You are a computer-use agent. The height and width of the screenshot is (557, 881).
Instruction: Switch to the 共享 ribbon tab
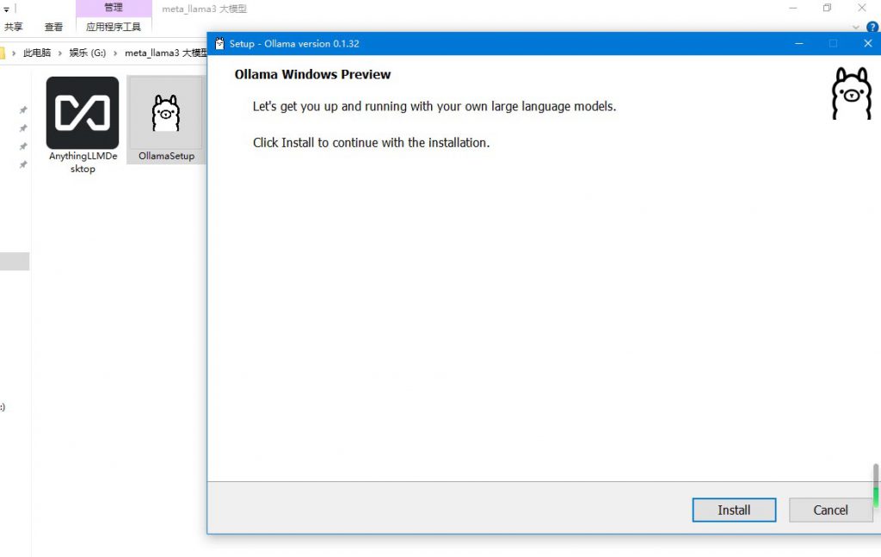14,28
